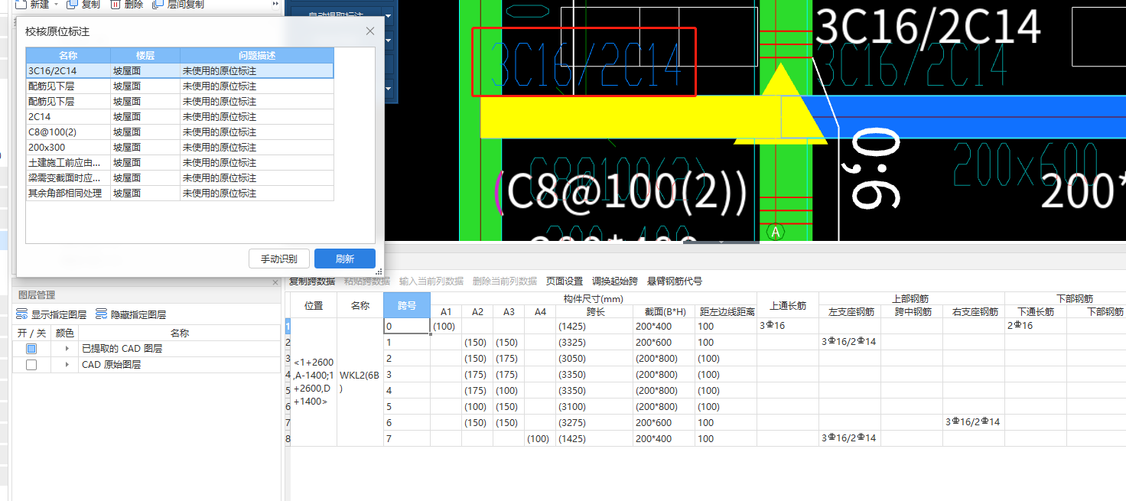The height and width of the screenshot is (501, 1126).
Task: Open 悬臂钢筋代号
Action: (675, 281)
